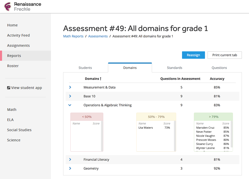
Task: Click the Reassign button
Action: coord(193,55)
